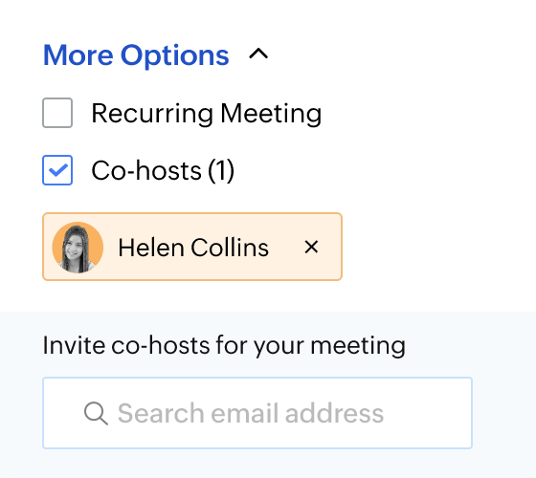Click the More Options heading link
Screen dimensions: 536x478
[136, 55]
